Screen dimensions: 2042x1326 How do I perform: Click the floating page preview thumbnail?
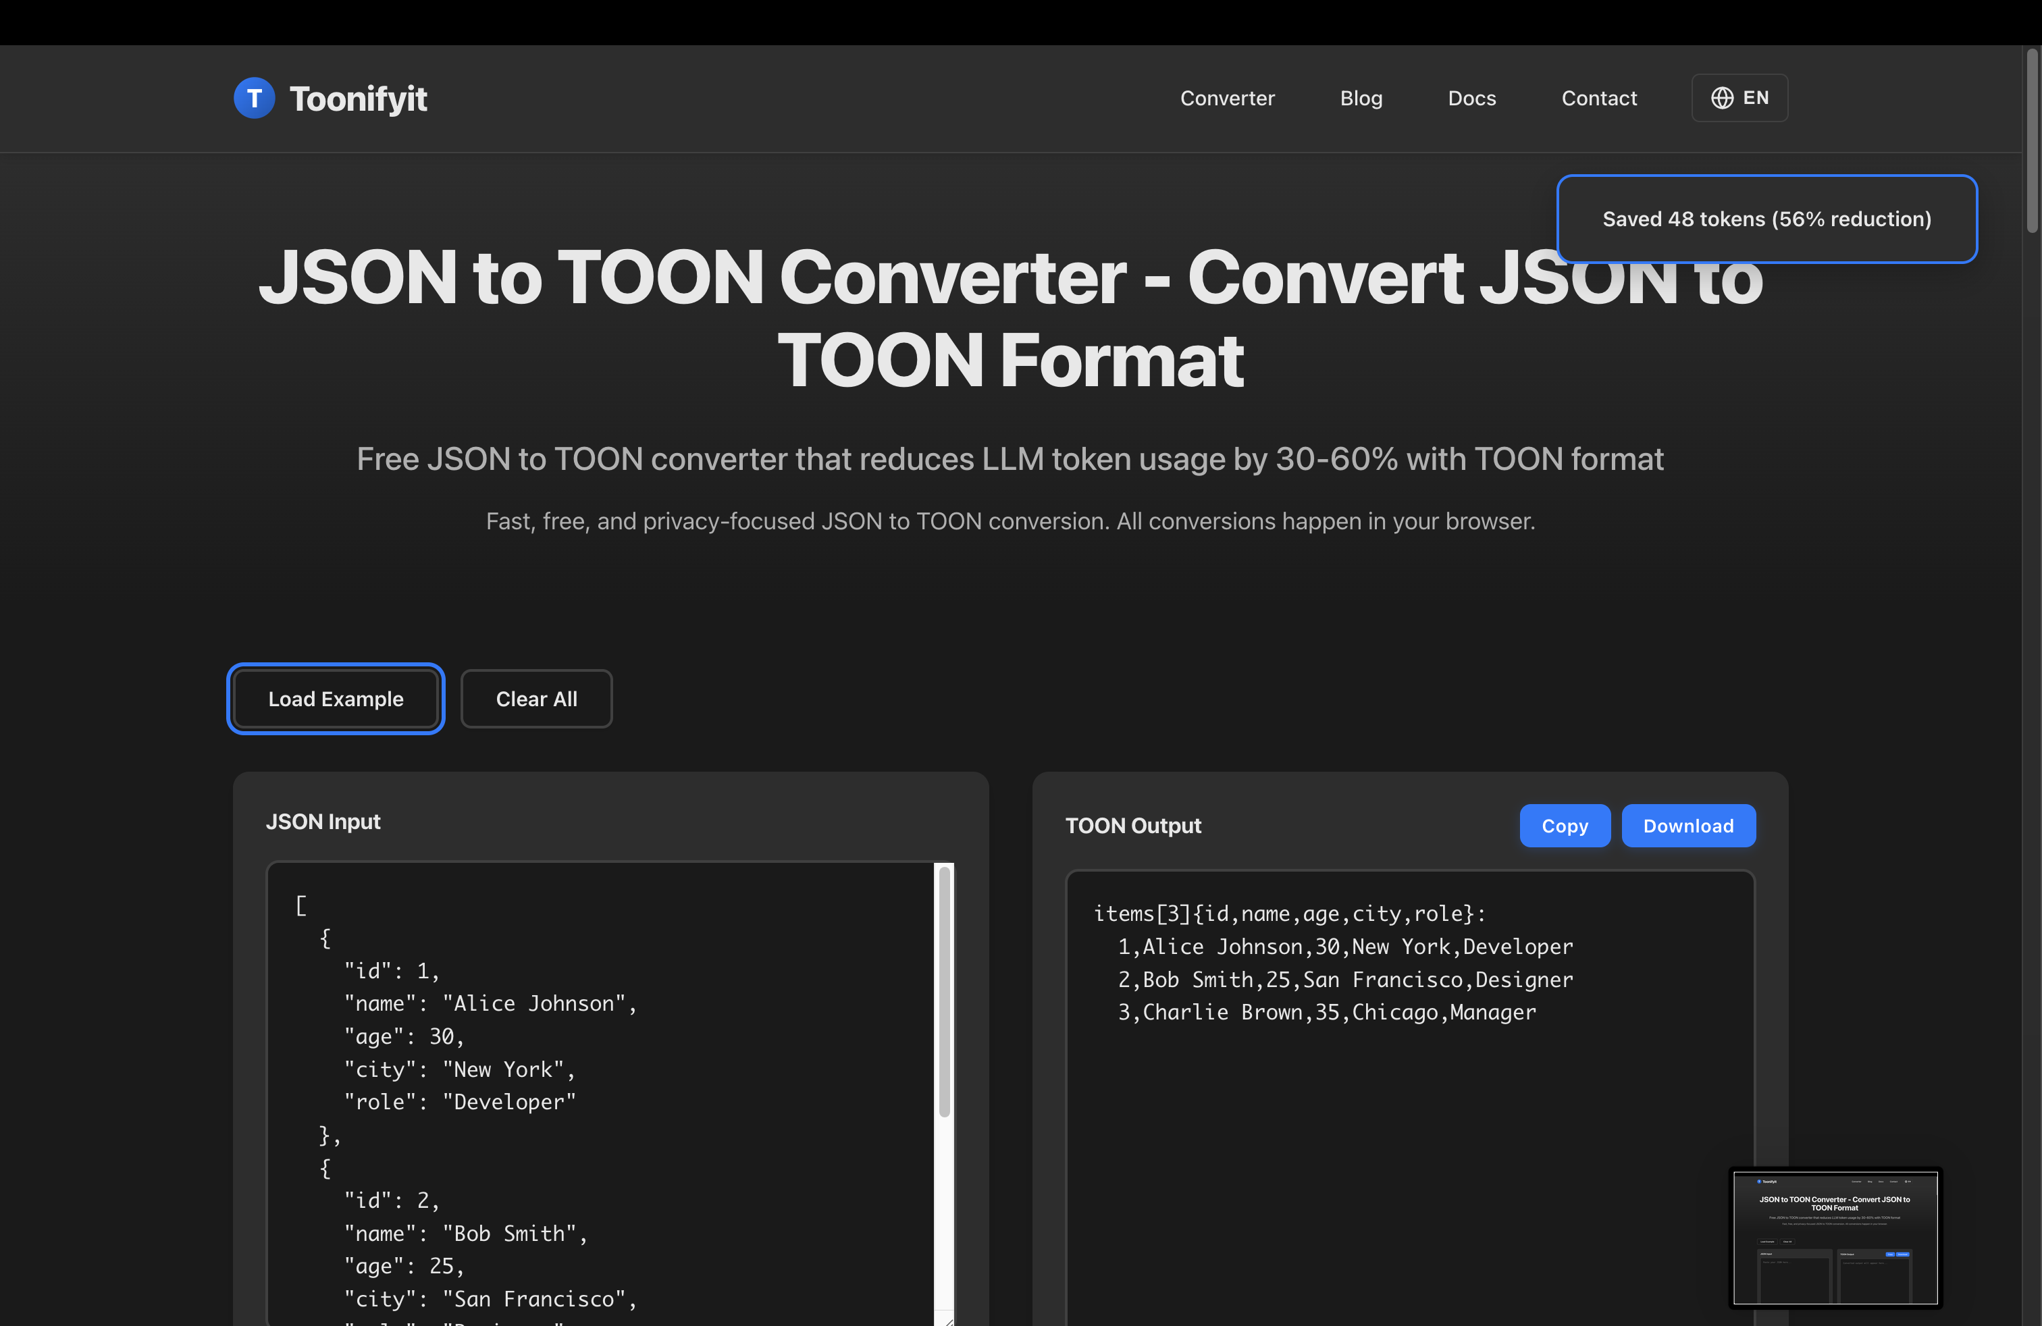[1835, 1238]
